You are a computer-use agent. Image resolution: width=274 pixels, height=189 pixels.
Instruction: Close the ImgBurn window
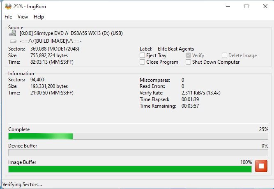(265, 7)
